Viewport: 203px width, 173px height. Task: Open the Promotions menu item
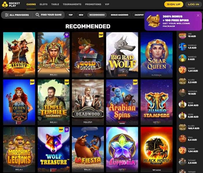coord(93,4)
